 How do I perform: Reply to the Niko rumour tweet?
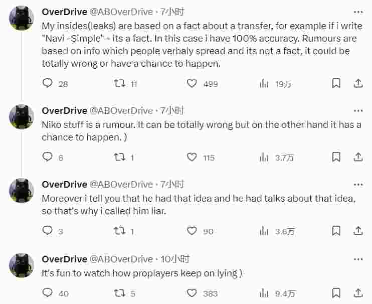click(48, 157)
